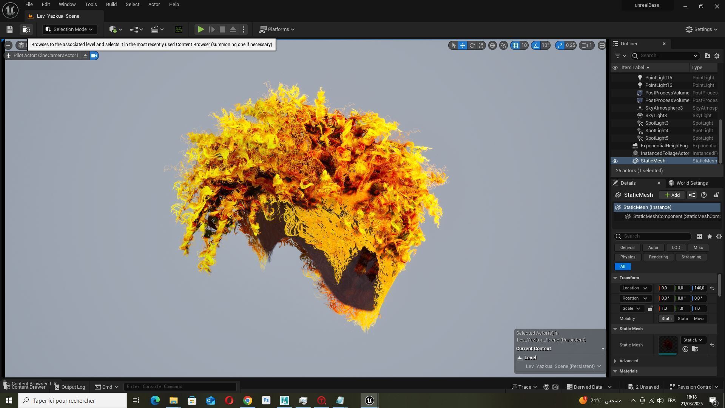
Task: Click the Play in editor button
Action: pos(201,29)
